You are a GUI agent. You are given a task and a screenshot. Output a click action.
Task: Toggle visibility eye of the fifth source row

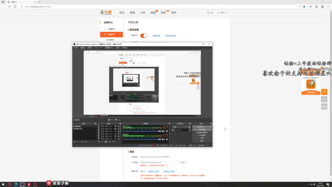[x=115, y=136]
